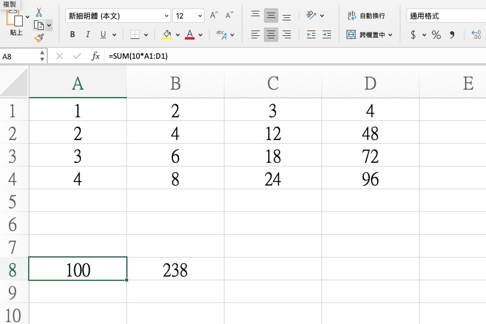Select cell D3 showing 72
486x324 pixels.
coord(370,155)
